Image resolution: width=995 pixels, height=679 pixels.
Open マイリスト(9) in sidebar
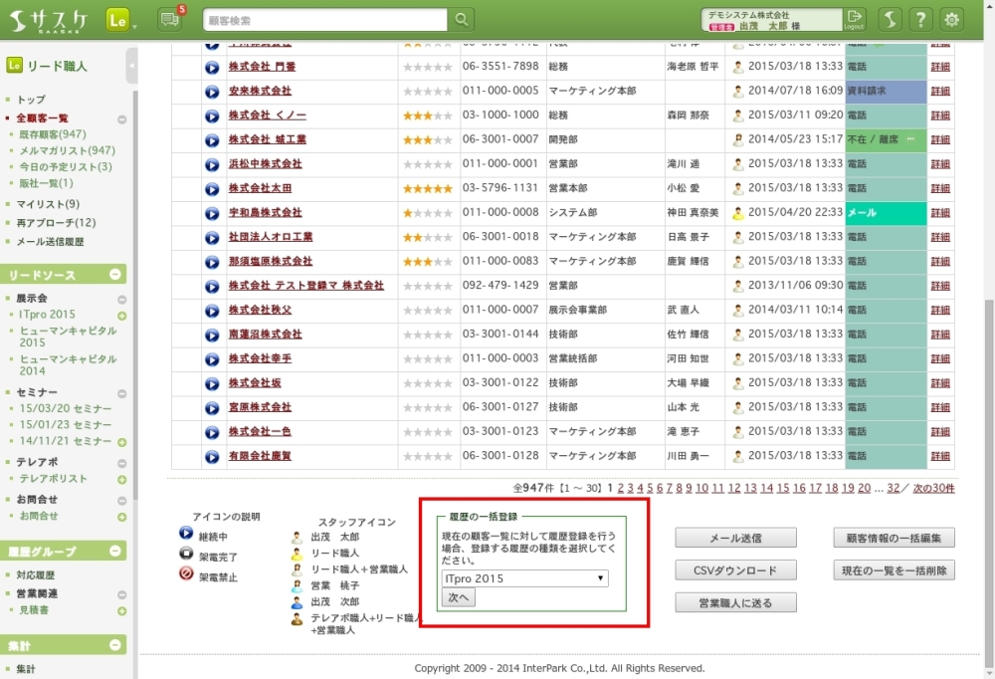[48, 204]
